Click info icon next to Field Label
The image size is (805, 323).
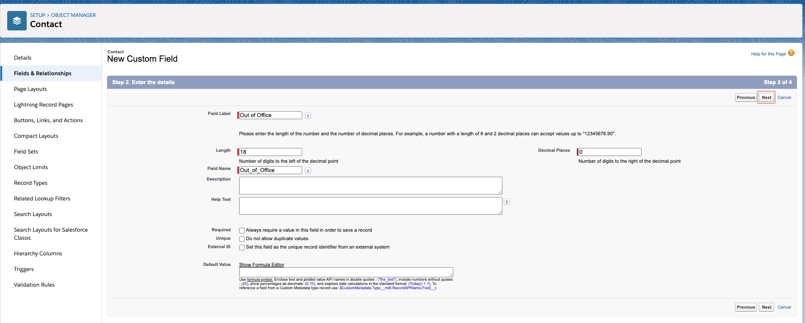pyautogui.click(x=308, y=115)
